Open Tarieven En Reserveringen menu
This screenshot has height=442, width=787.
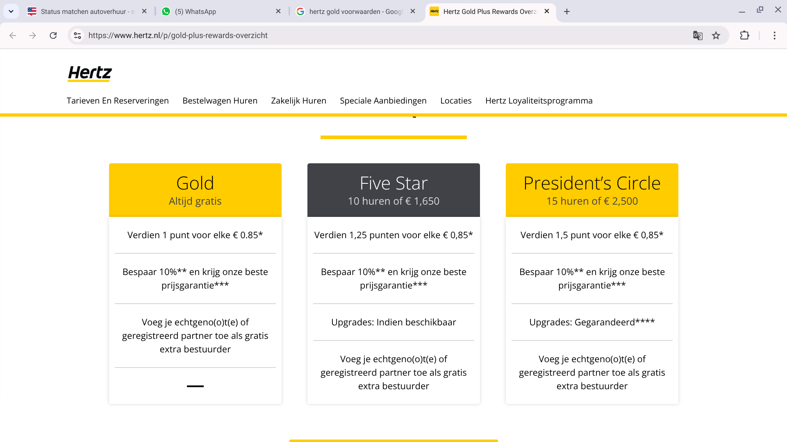(118, 101)
